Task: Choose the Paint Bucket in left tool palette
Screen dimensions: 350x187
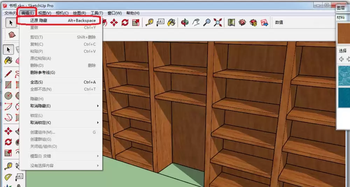Action: coord(8,60)
